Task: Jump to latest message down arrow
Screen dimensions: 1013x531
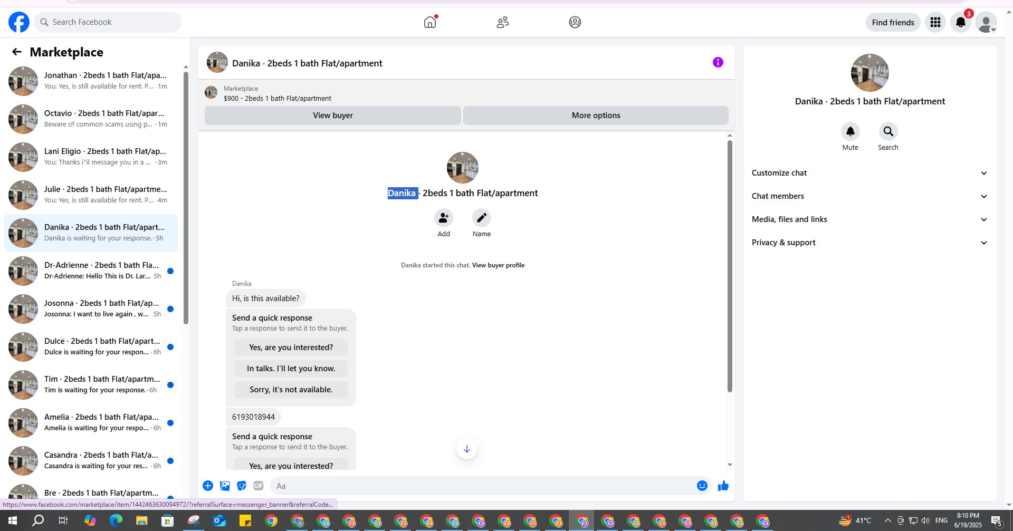Action: [x=467, y=449]
